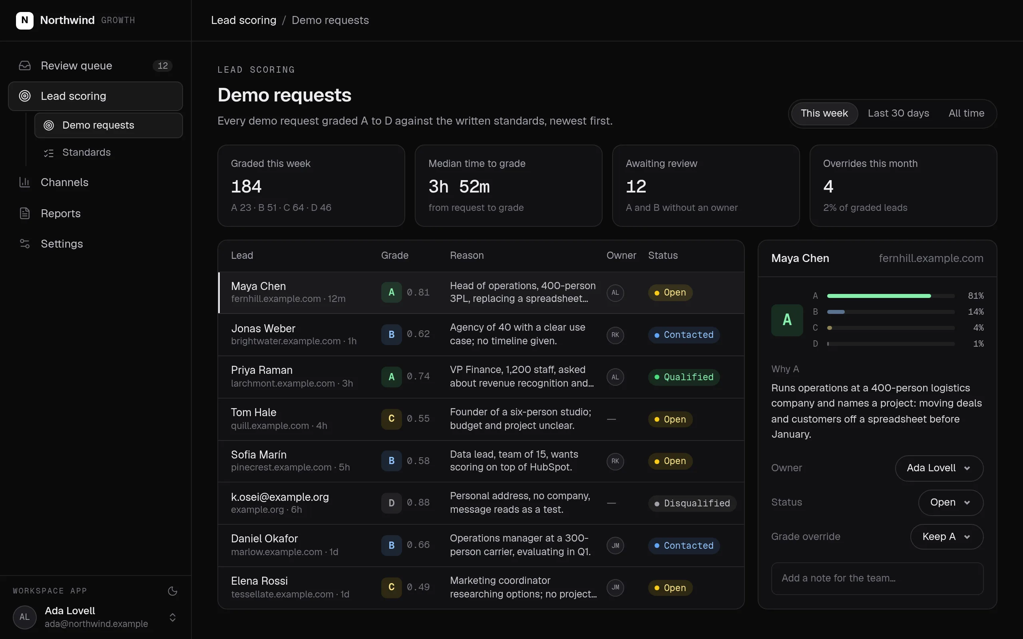Screen dimensions: 1023x639
Task: Click Maya Chen's Open status pill
Action: click(670, 292)
